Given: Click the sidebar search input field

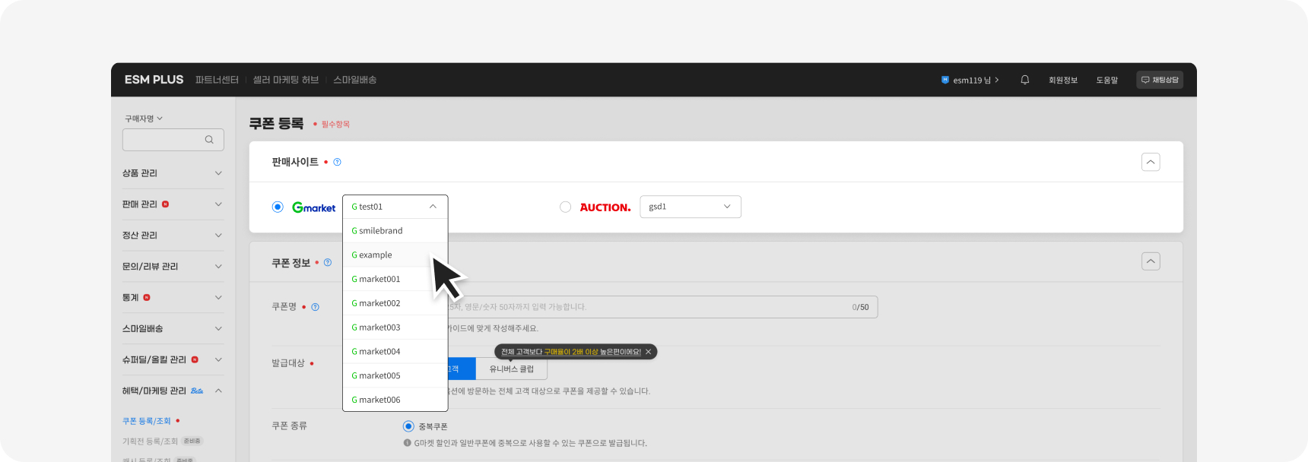Looking at the screenshot, I should pos(173,140).
